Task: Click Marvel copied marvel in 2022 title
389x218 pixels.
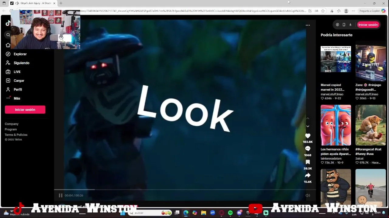Action: (332, 87)
